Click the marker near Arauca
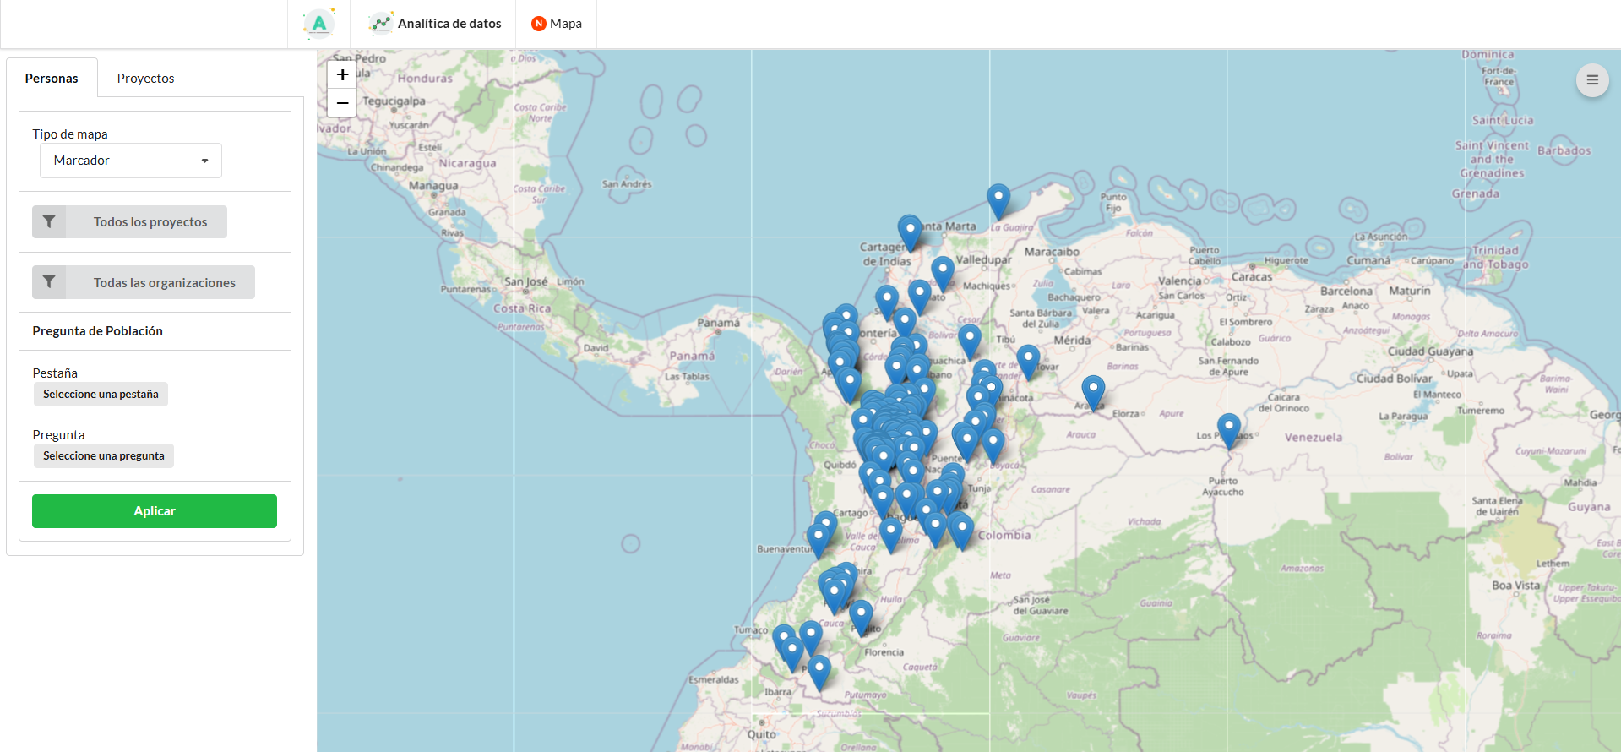 (x=1093, y=392)
